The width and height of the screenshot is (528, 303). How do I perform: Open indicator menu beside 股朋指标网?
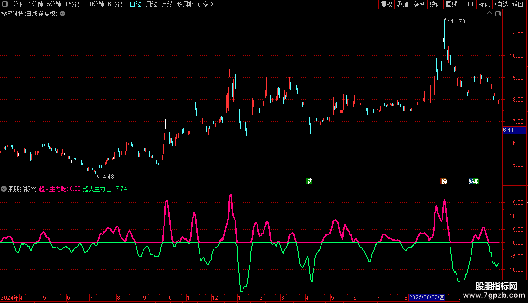pyautogui.click(x=4, y=189)
